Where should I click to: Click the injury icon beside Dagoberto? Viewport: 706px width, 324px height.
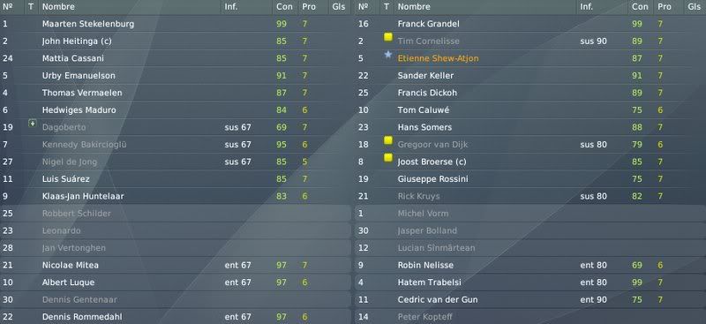pos(32,123)
